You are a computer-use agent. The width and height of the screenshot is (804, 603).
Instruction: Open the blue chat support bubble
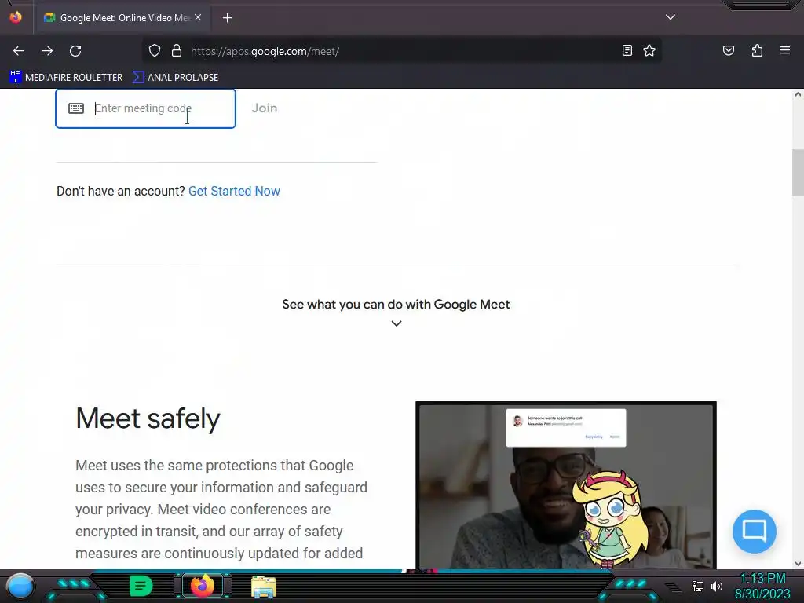coord(755,532)
